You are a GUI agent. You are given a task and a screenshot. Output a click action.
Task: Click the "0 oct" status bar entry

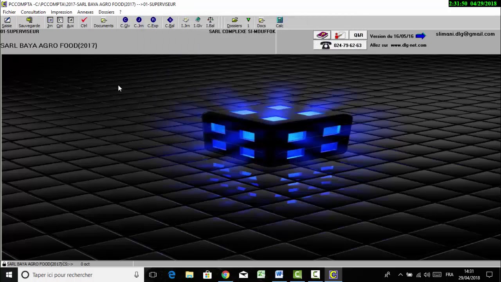[x=85, y=264]
